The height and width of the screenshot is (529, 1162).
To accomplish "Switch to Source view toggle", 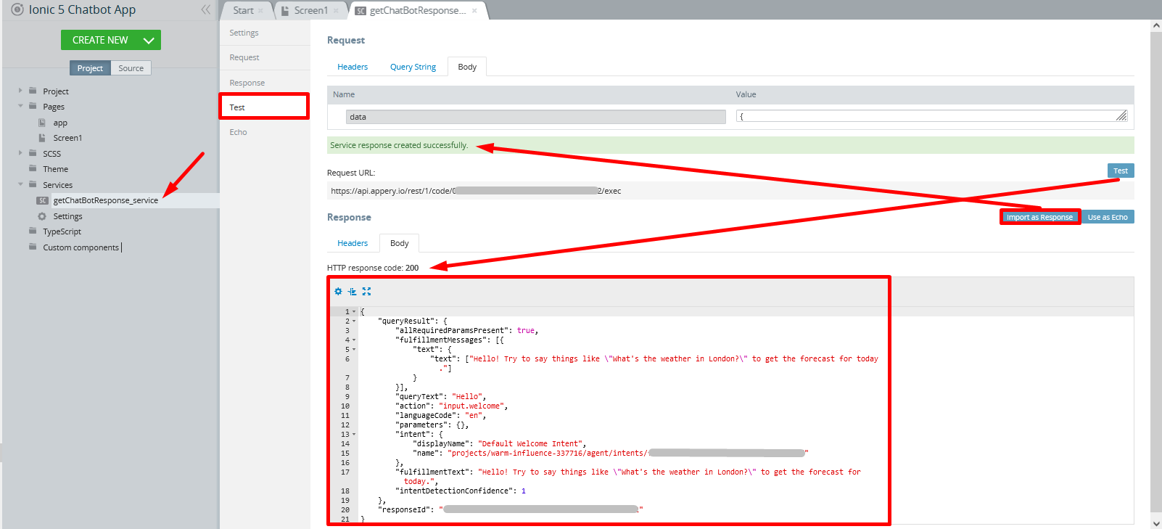I will tap(131, 68).
